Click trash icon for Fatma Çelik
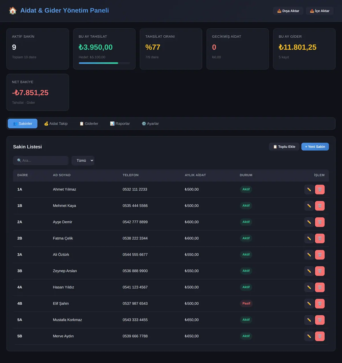The width and height of the screenshot is (342, 363). (x=320, y=238)
